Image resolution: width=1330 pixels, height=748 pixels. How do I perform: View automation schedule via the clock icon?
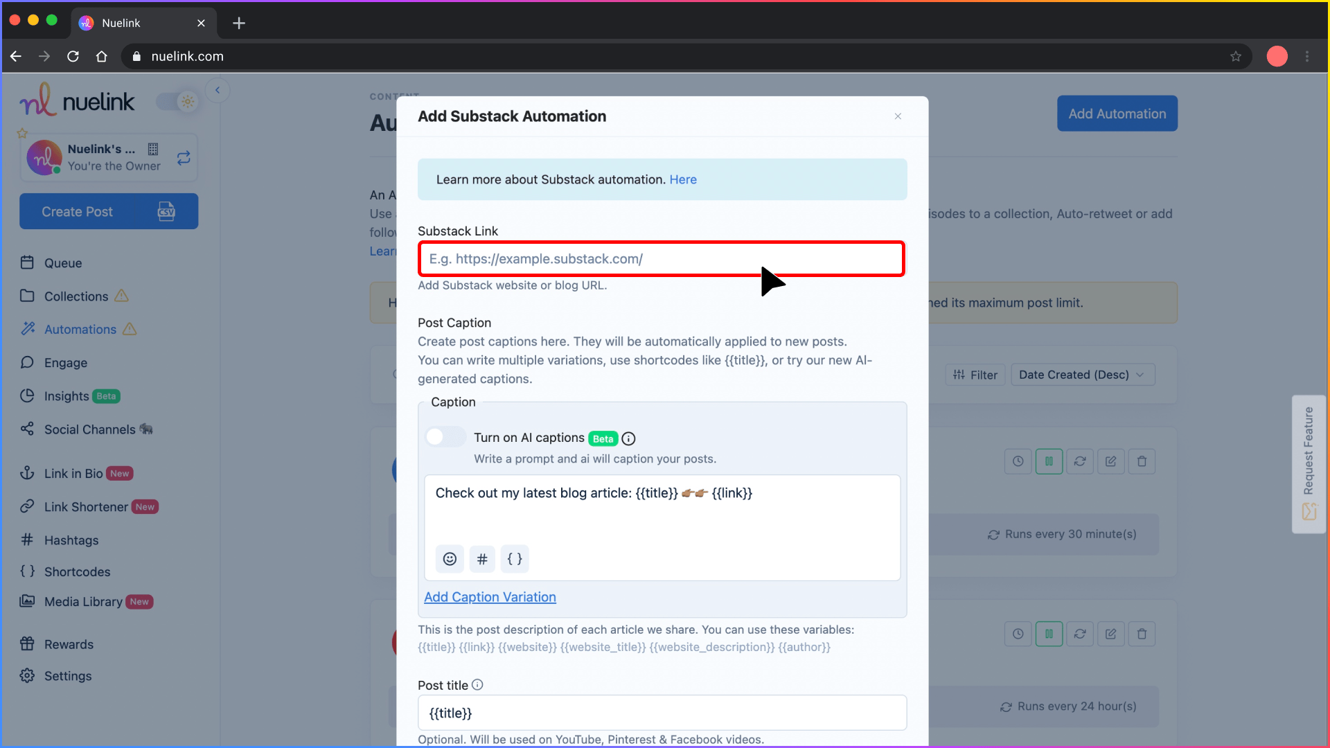[1017, 461]
